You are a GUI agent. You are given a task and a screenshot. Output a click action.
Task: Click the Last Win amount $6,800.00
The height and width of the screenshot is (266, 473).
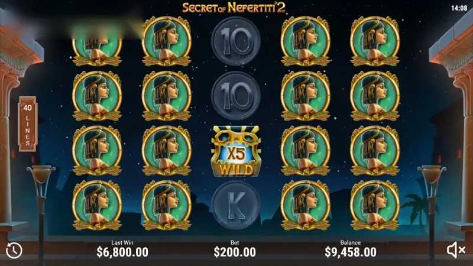tap(122, 252)
